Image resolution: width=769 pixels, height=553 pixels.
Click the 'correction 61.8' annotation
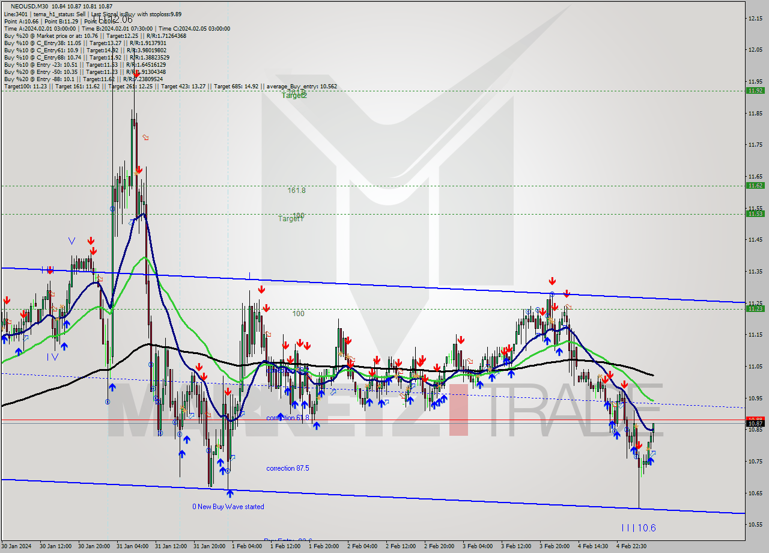288,418
